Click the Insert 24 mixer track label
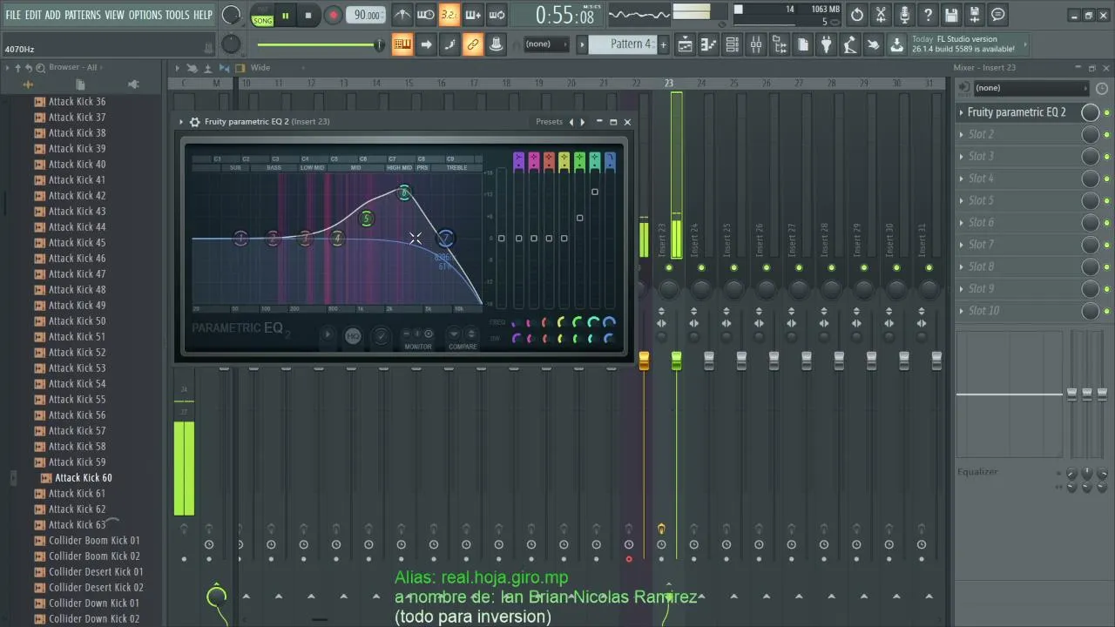Viewport: 1115px width, 627px height. click(x=694, y=240)
